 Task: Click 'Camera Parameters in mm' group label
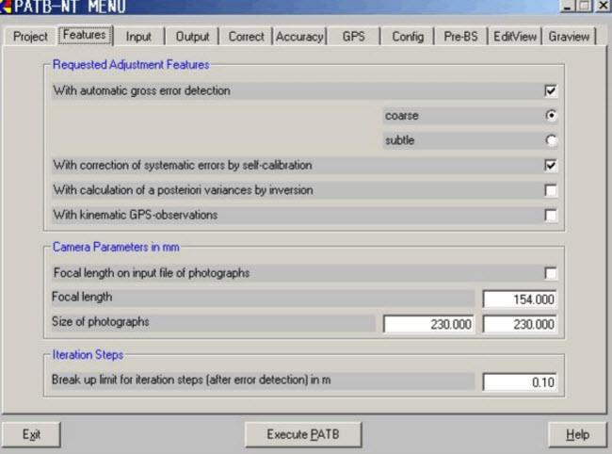[116, 247]
